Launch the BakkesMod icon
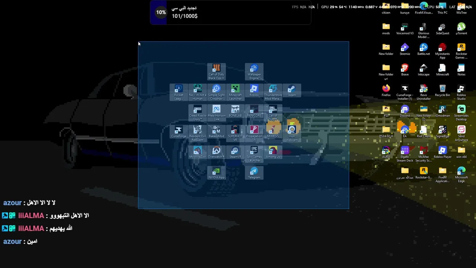Image resolution: width=476 pixels, height=268 pixels. pos(216,132)
